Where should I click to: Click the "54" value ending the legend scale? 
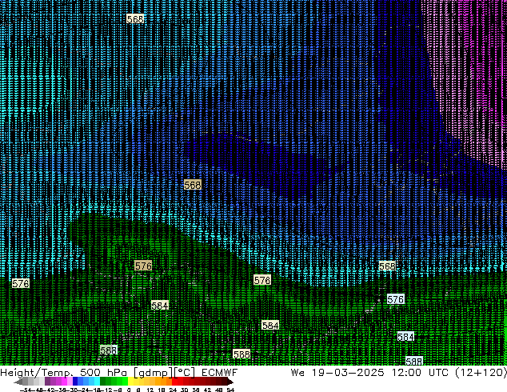[230, 390]
